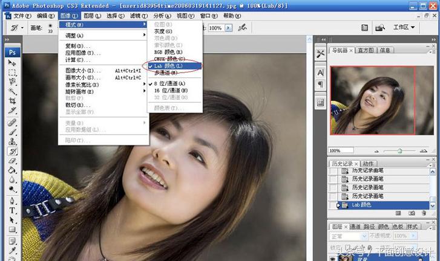The width and height of the screenshot is (440, 261).
Task: Click the navigator zoom percentage field
Action: (x=339, y=150)
